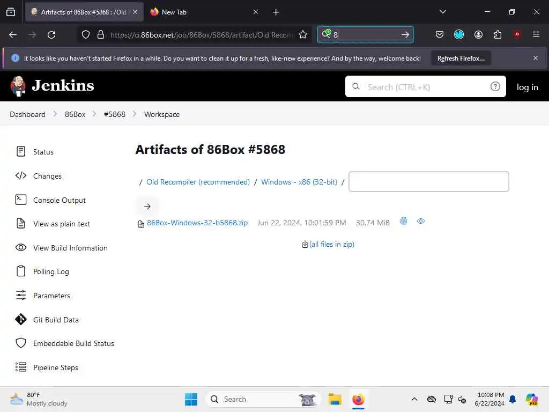Open Git Build Data
The image size is (549, 412).
(47, 320)
